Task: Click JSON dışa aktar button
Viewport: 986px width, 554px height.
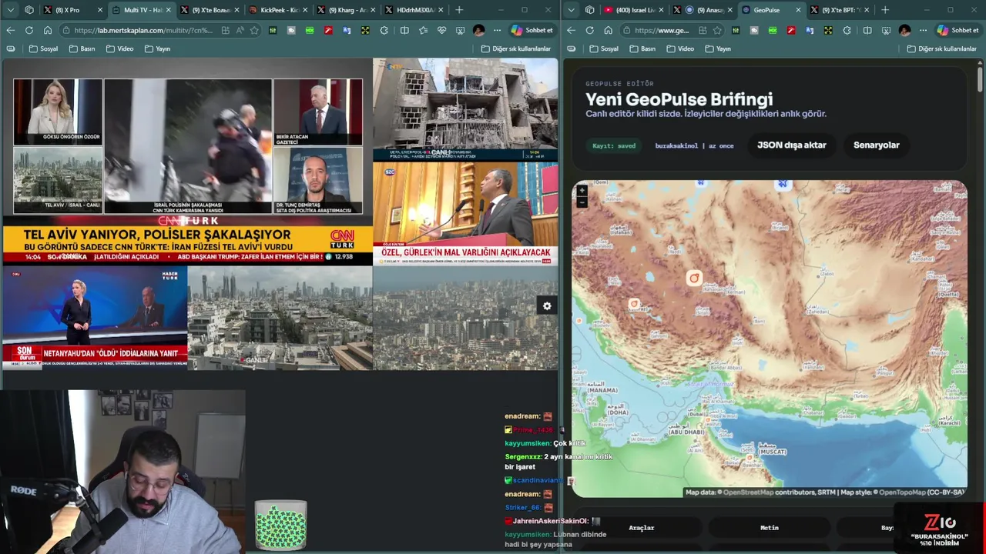Action: coord(791,145)
